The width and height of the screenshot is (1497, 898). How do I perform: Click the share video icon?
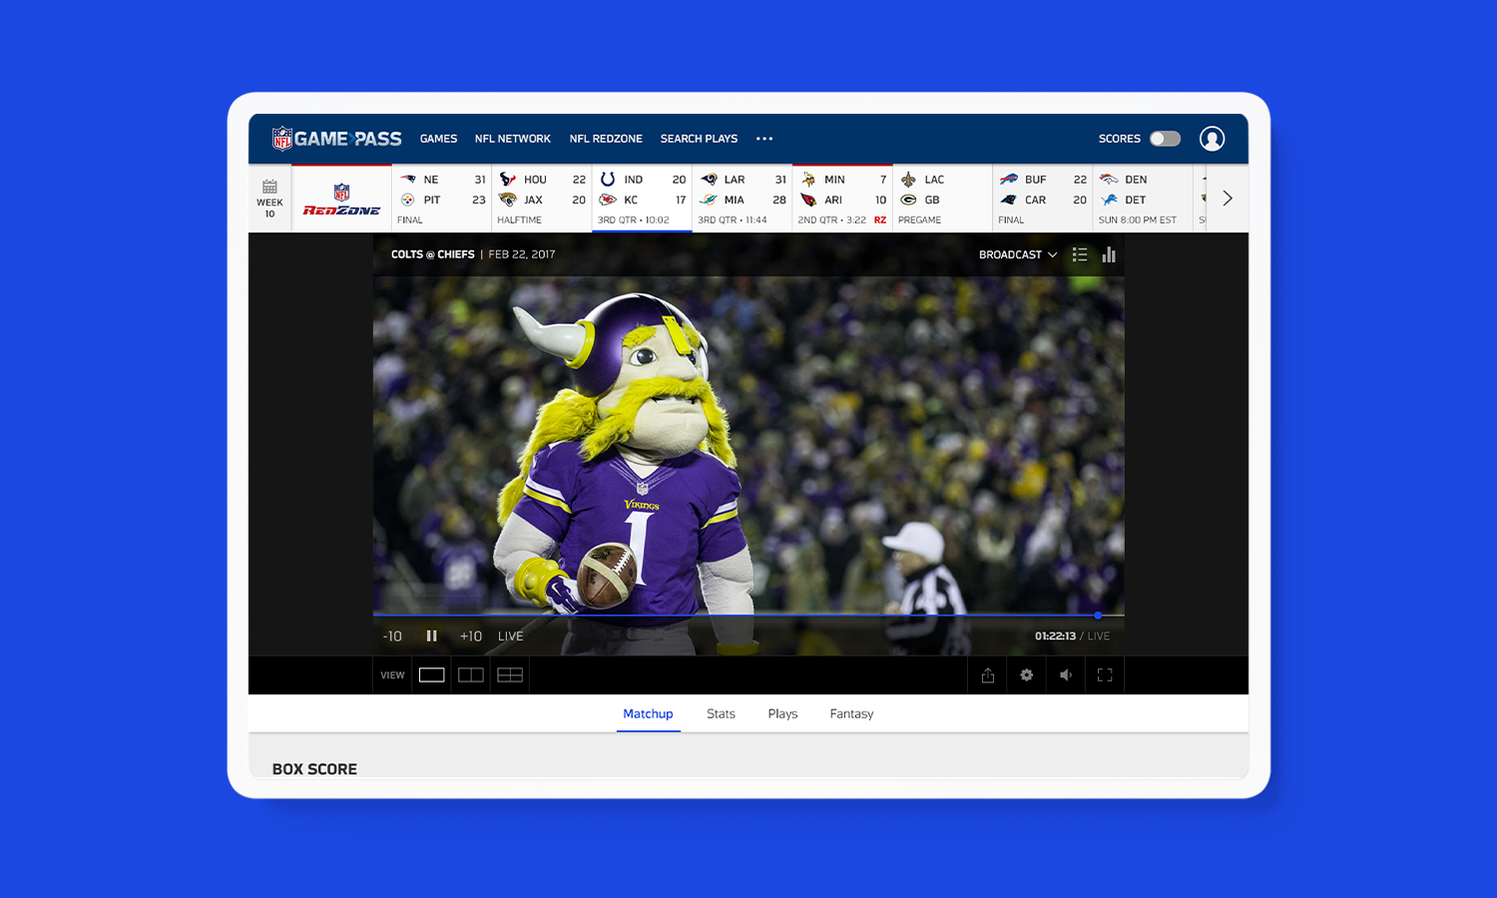pyautogui.click(x=987, y=675)
